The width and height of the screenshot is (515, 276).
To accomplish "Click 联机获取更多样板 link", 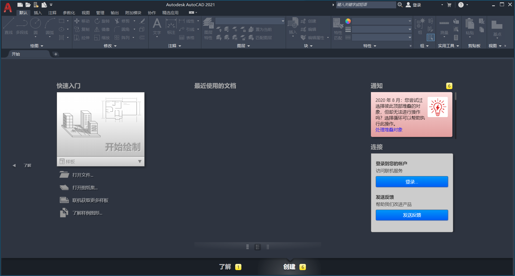I will [90, 200].
